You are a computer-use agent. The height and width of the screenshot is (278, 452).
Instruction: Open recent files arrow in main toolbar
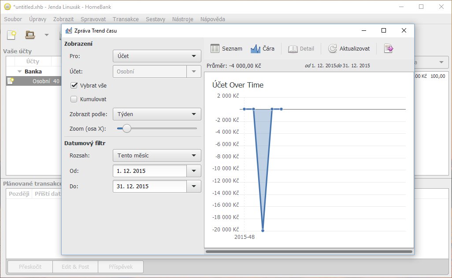coord(46,35)
